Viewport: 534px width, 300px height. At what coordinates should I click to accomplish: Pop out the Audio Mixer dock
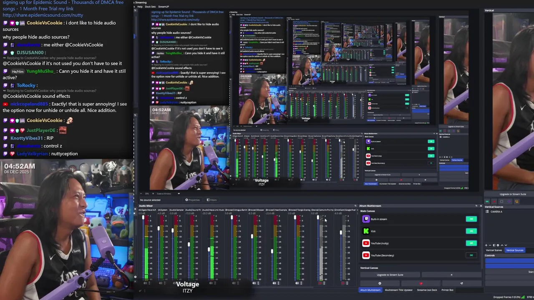coord(355,206)
